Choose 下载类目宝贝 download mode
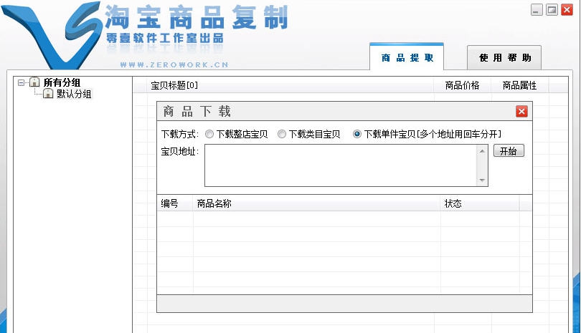581x333 pixels. click(x=282, y=134)
